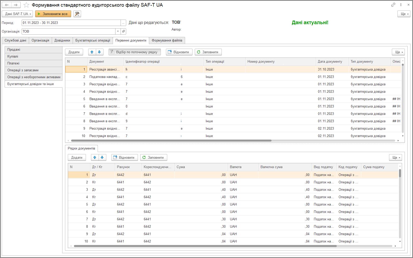
Task: Open the vertical three-dot menu
Action: click(401, 5)
